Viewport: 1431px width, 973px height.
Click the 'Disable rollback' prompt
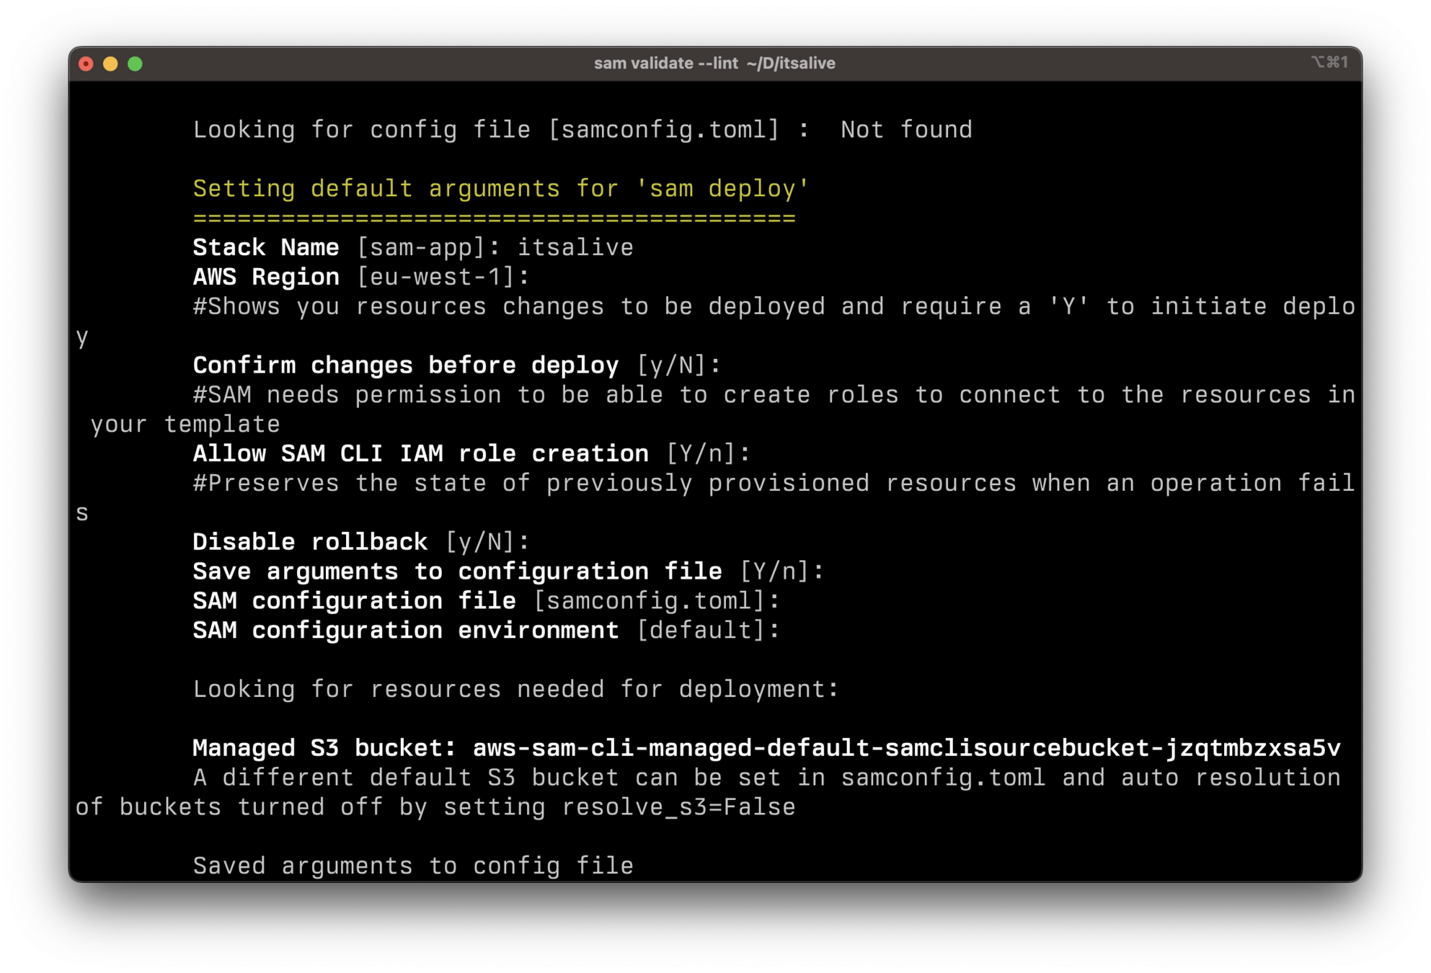[x=310, y=542]
